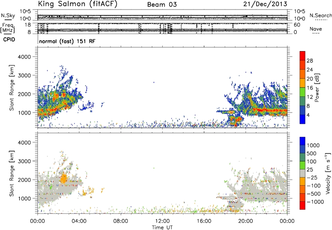Select the 'CPID' row label
The image size is (332, 230).
(9, 39)
